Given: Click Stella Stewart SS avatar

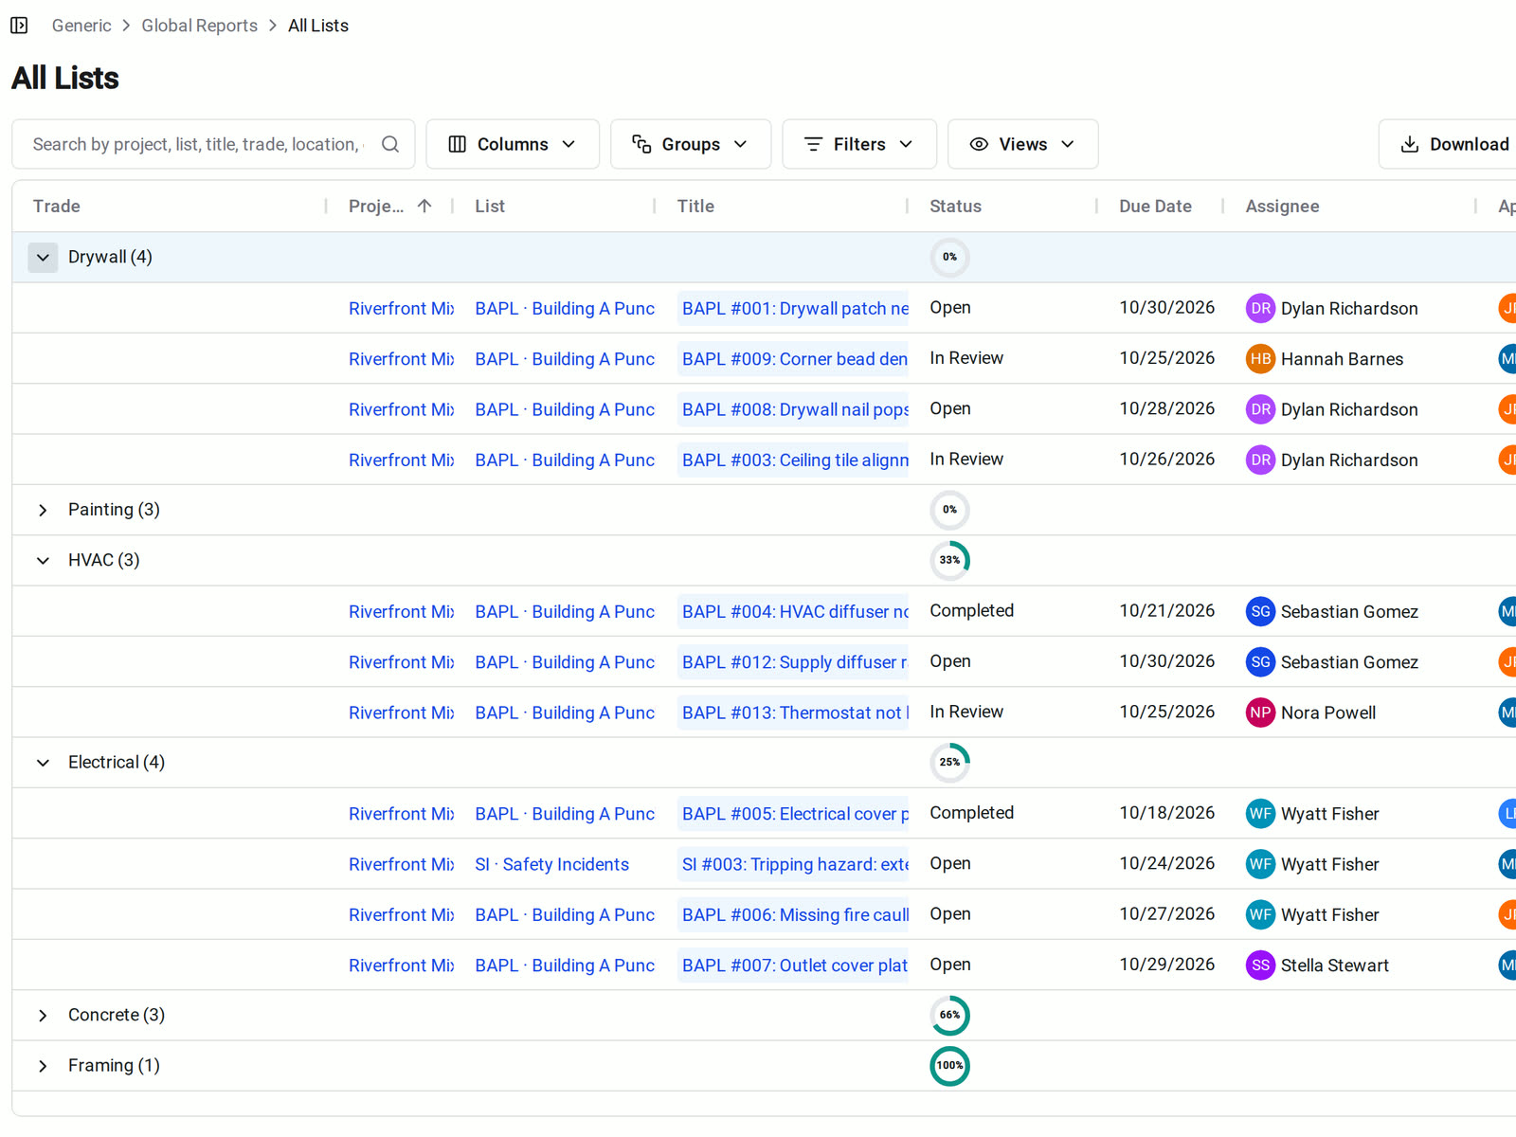Looking at the screenshot, I should pos(1260,965).
